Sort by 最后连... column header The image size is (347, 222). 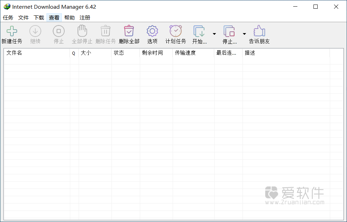[228, 53]
